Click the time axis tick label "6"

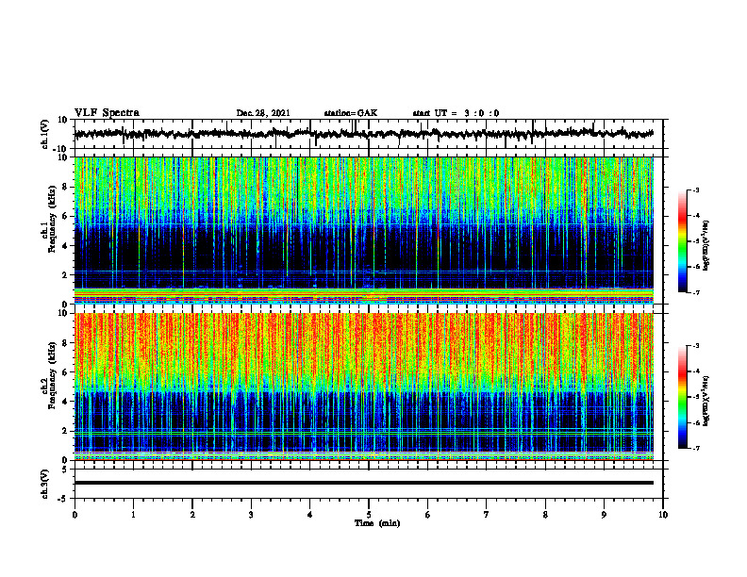(428, 515)
